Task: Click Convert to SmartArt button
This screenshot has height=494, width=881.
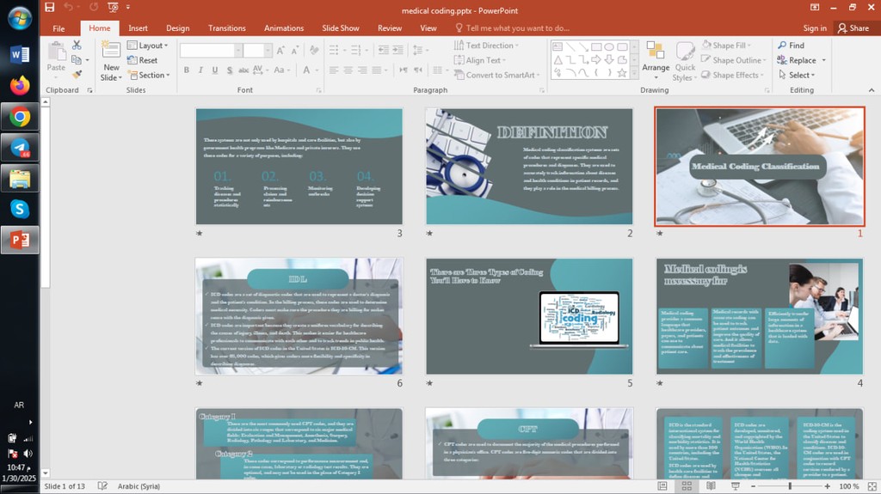Action: pyautogui.click(x=496, y=75)
